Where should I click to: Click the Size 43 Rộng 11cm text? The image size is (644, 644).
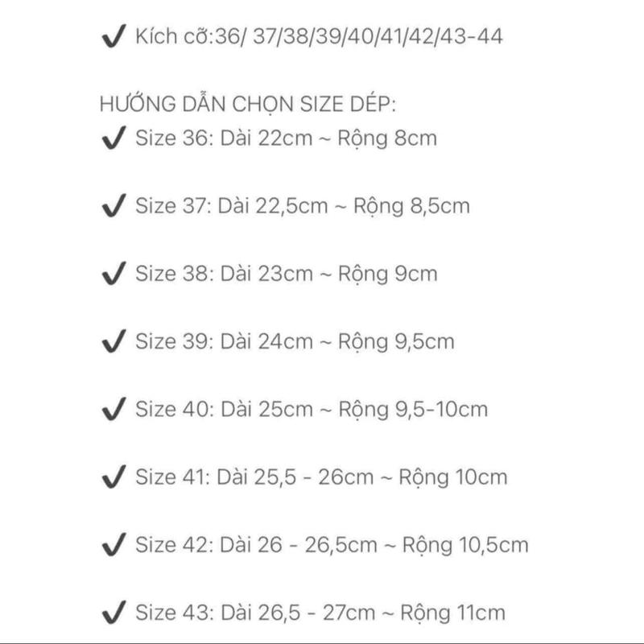[320, 613]
